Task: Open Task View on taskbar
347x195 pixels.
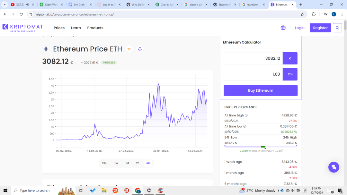Action: (81, 191)
